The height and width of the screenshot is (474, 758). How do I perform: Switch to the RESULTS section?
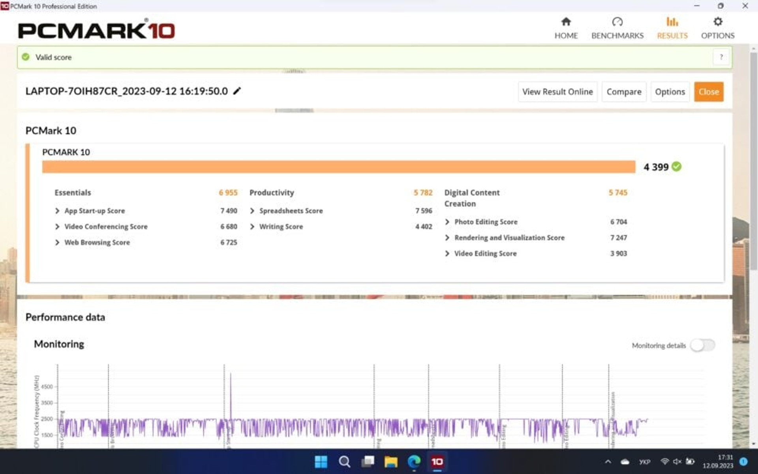click(x=672, y=28)
